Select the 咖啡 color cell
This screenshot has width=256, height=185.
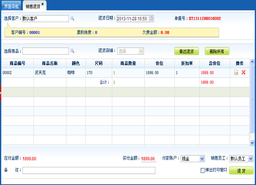[76, 73]
